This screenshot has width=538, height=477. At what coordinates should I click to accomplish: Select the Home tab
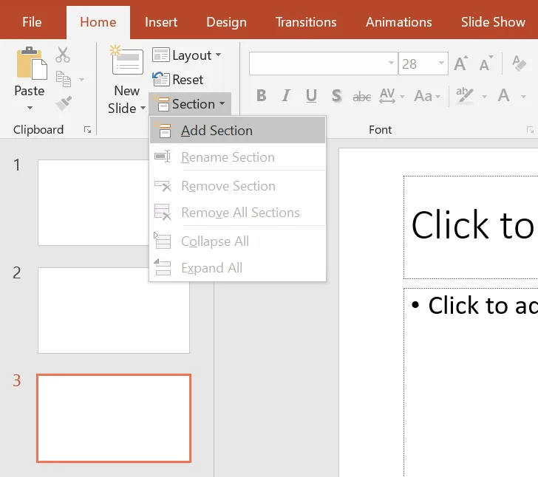click(98, 22)
